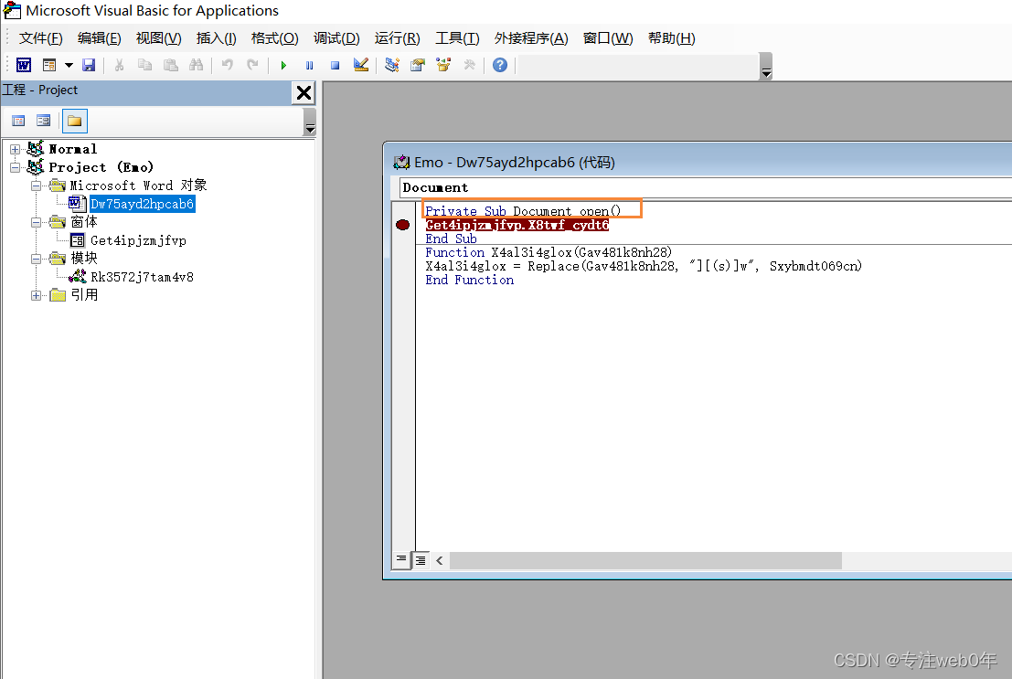Open the blue Help question mark icon
This screenshot has height=679, width=1012.
(x=499, y=65)
